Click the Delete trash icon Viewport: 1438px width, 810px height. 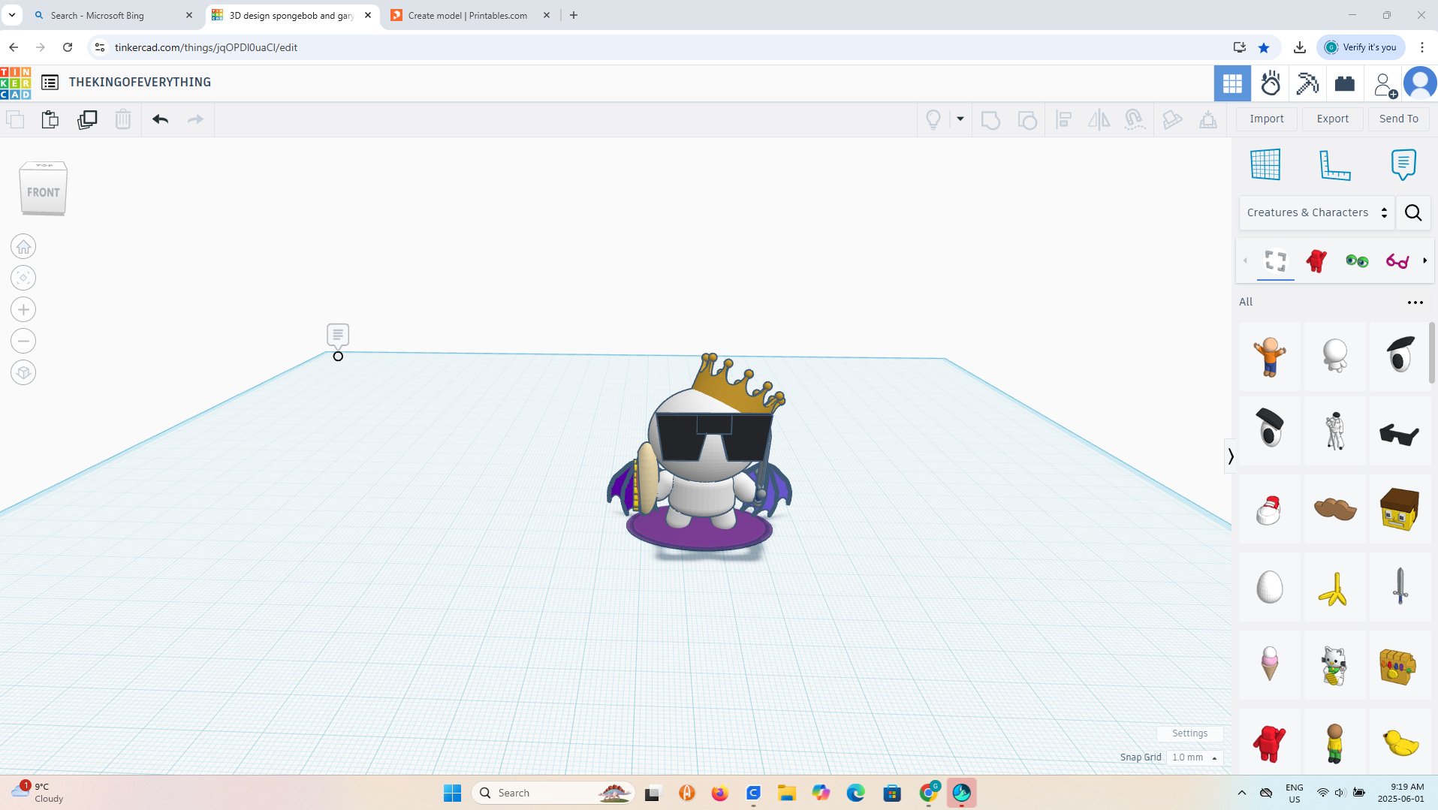[123, 119]
